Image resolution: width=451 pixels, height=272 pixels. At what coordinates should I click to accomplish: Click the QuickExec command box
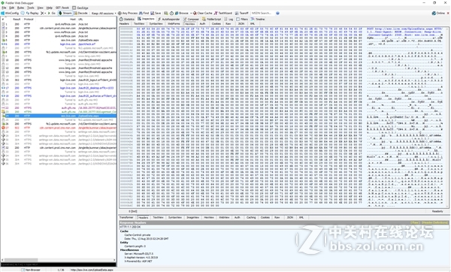click(59, 264)
